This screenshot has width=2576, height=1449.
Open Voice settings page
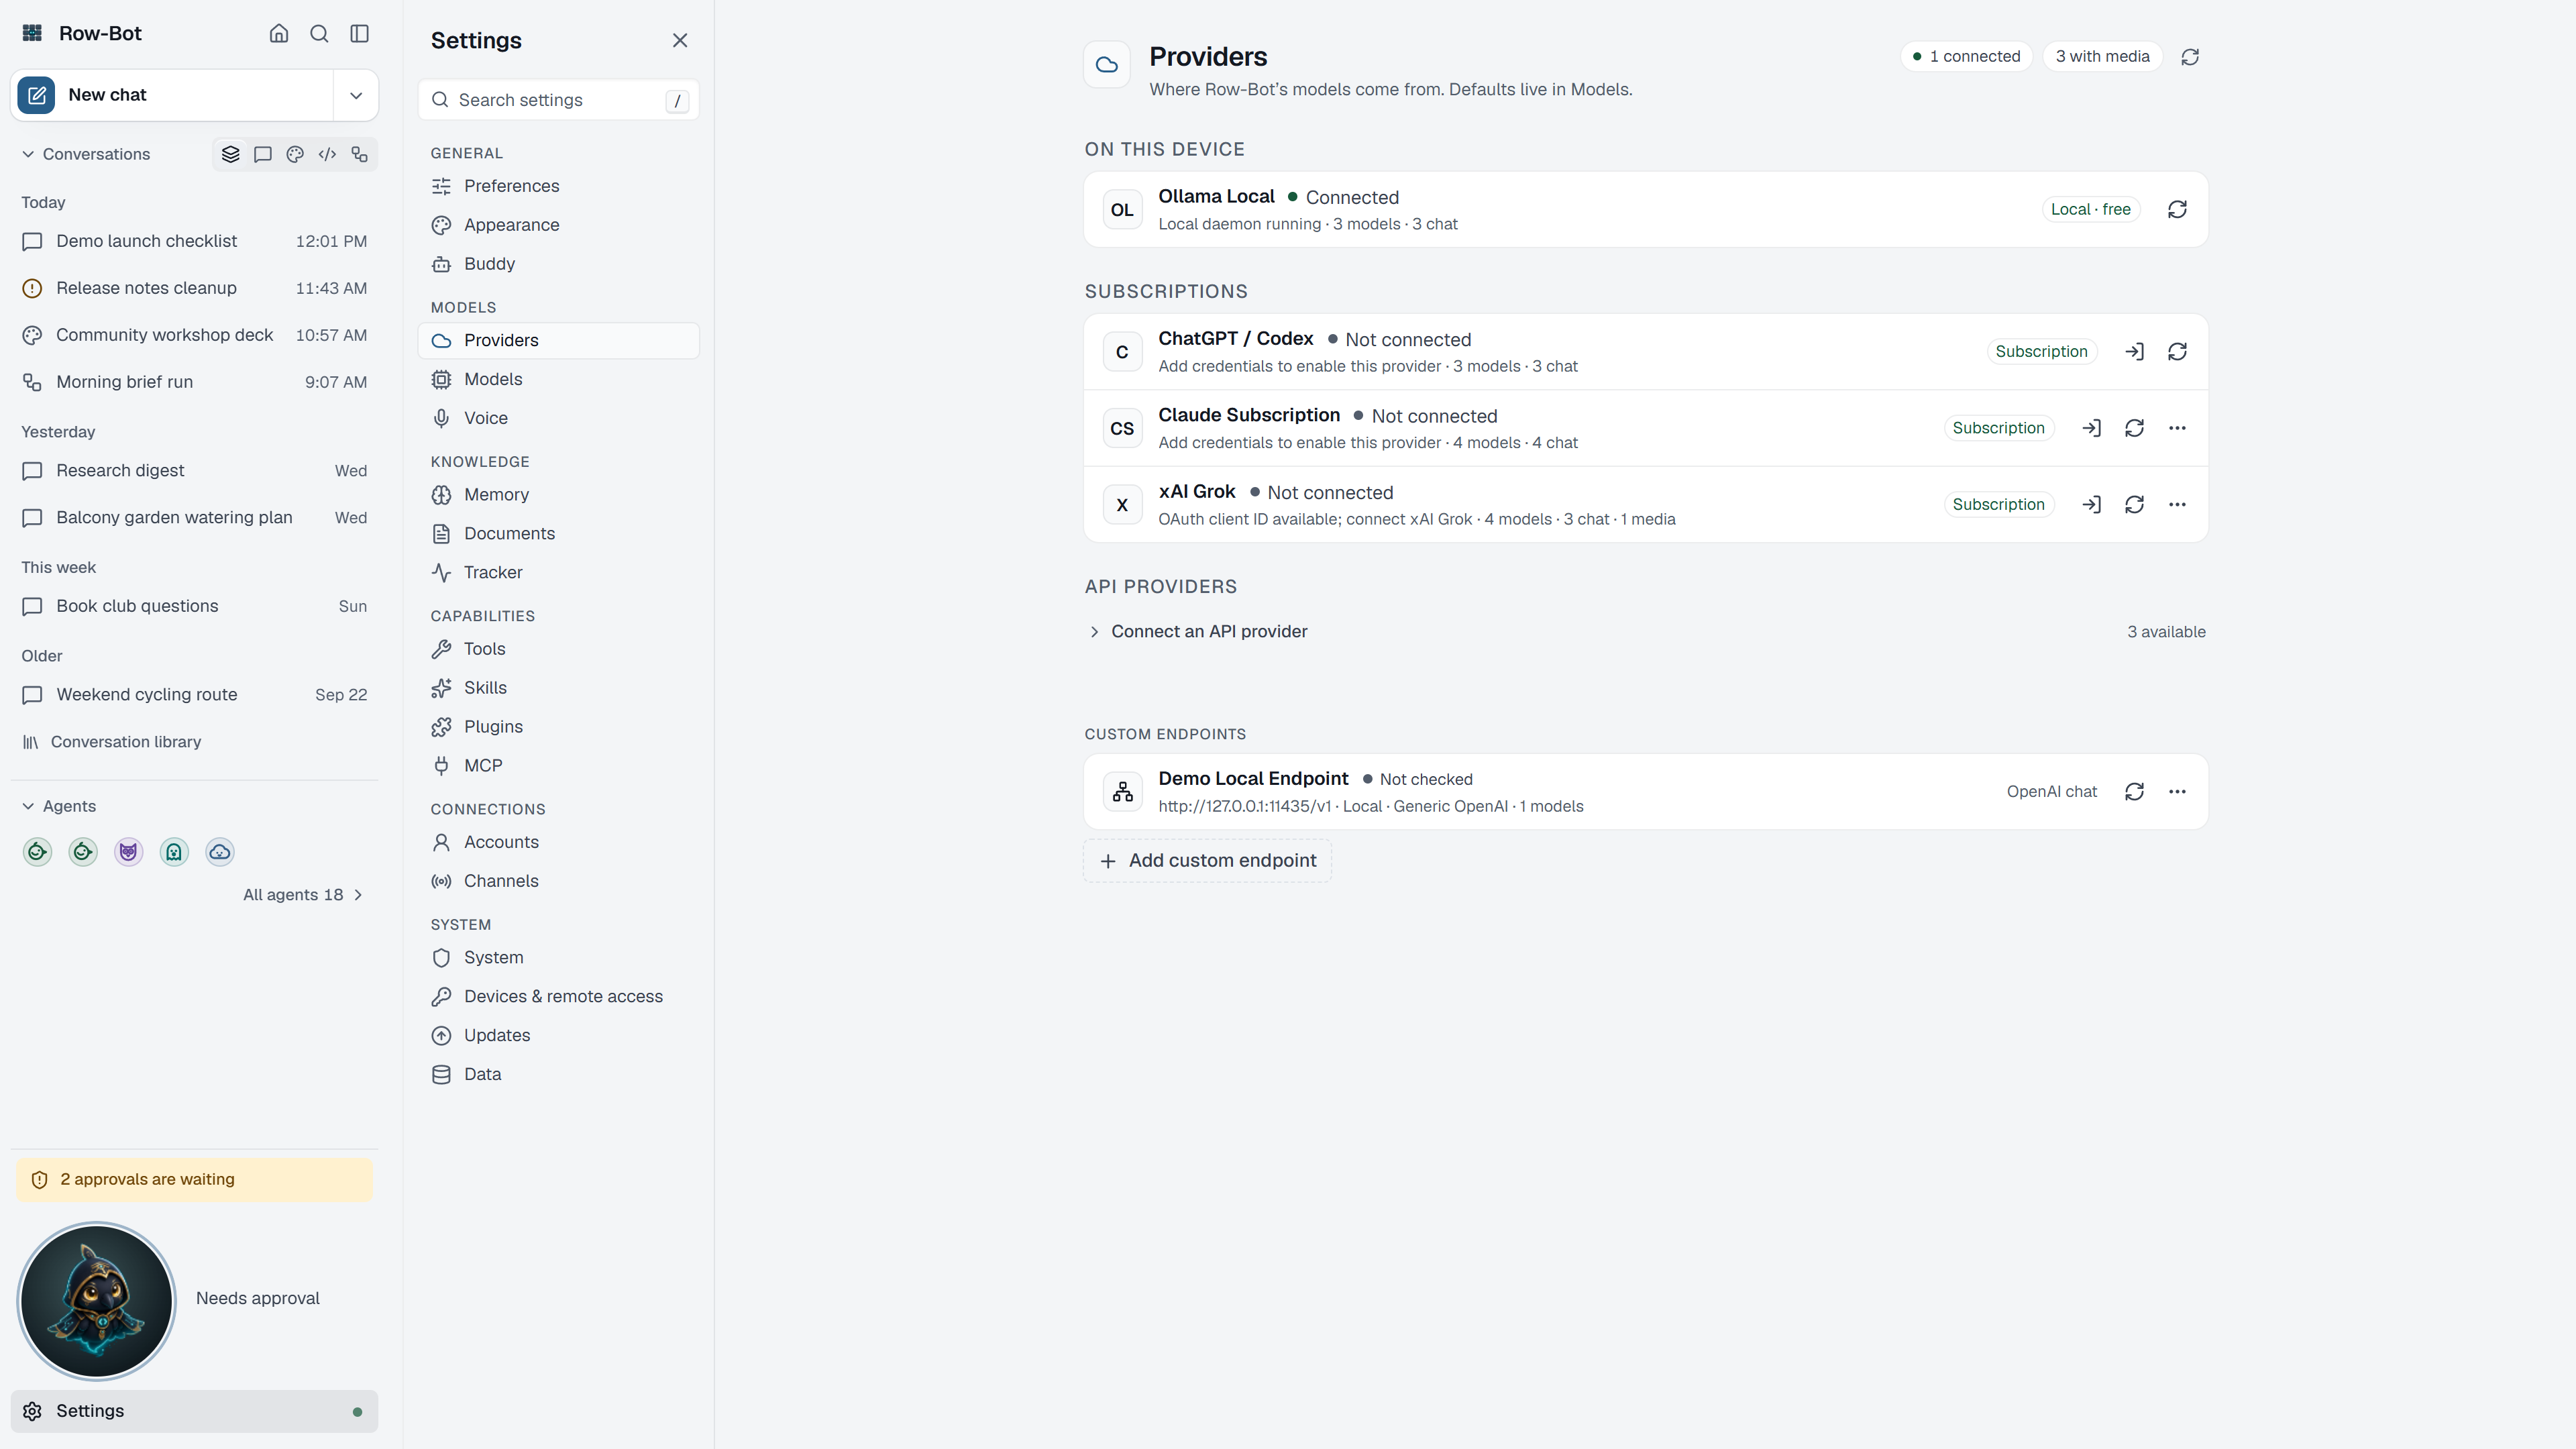pos(558,418)
